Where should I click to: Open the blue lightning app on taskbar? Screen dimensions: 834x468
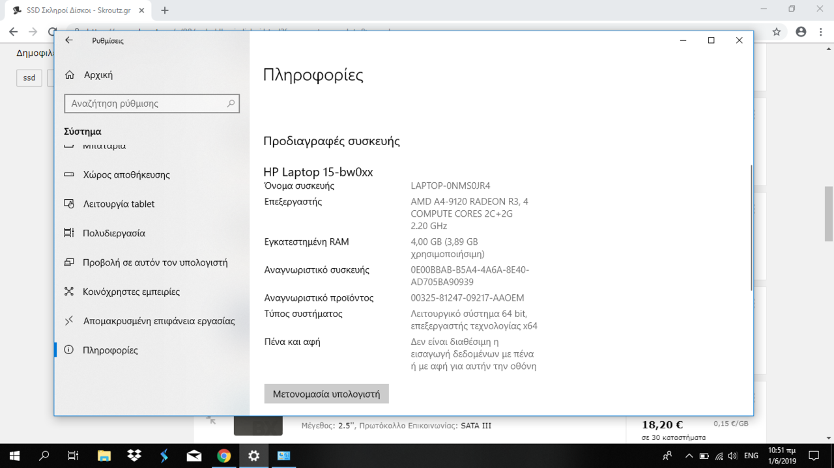(164, 456)
